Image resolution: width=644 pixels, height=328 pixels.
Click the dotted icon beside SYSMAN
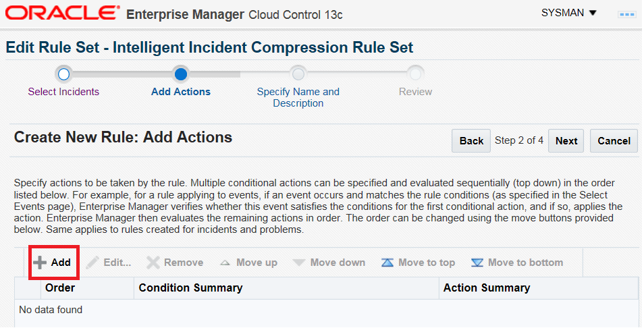click(x=627, y=13)
